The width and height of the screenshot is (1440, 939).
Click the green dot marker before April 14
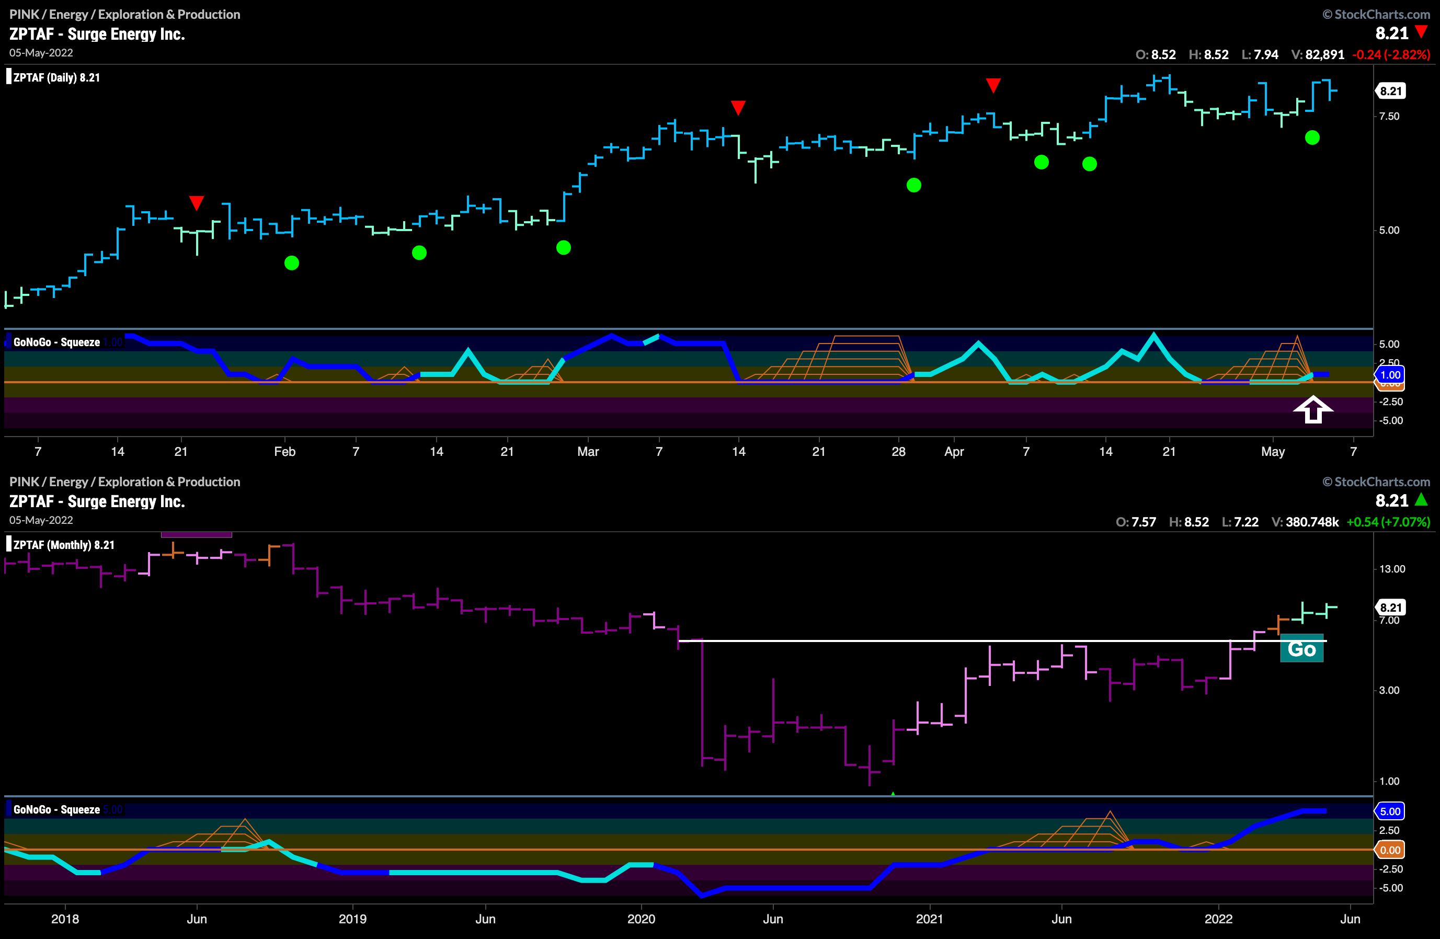click(1089, 163)
